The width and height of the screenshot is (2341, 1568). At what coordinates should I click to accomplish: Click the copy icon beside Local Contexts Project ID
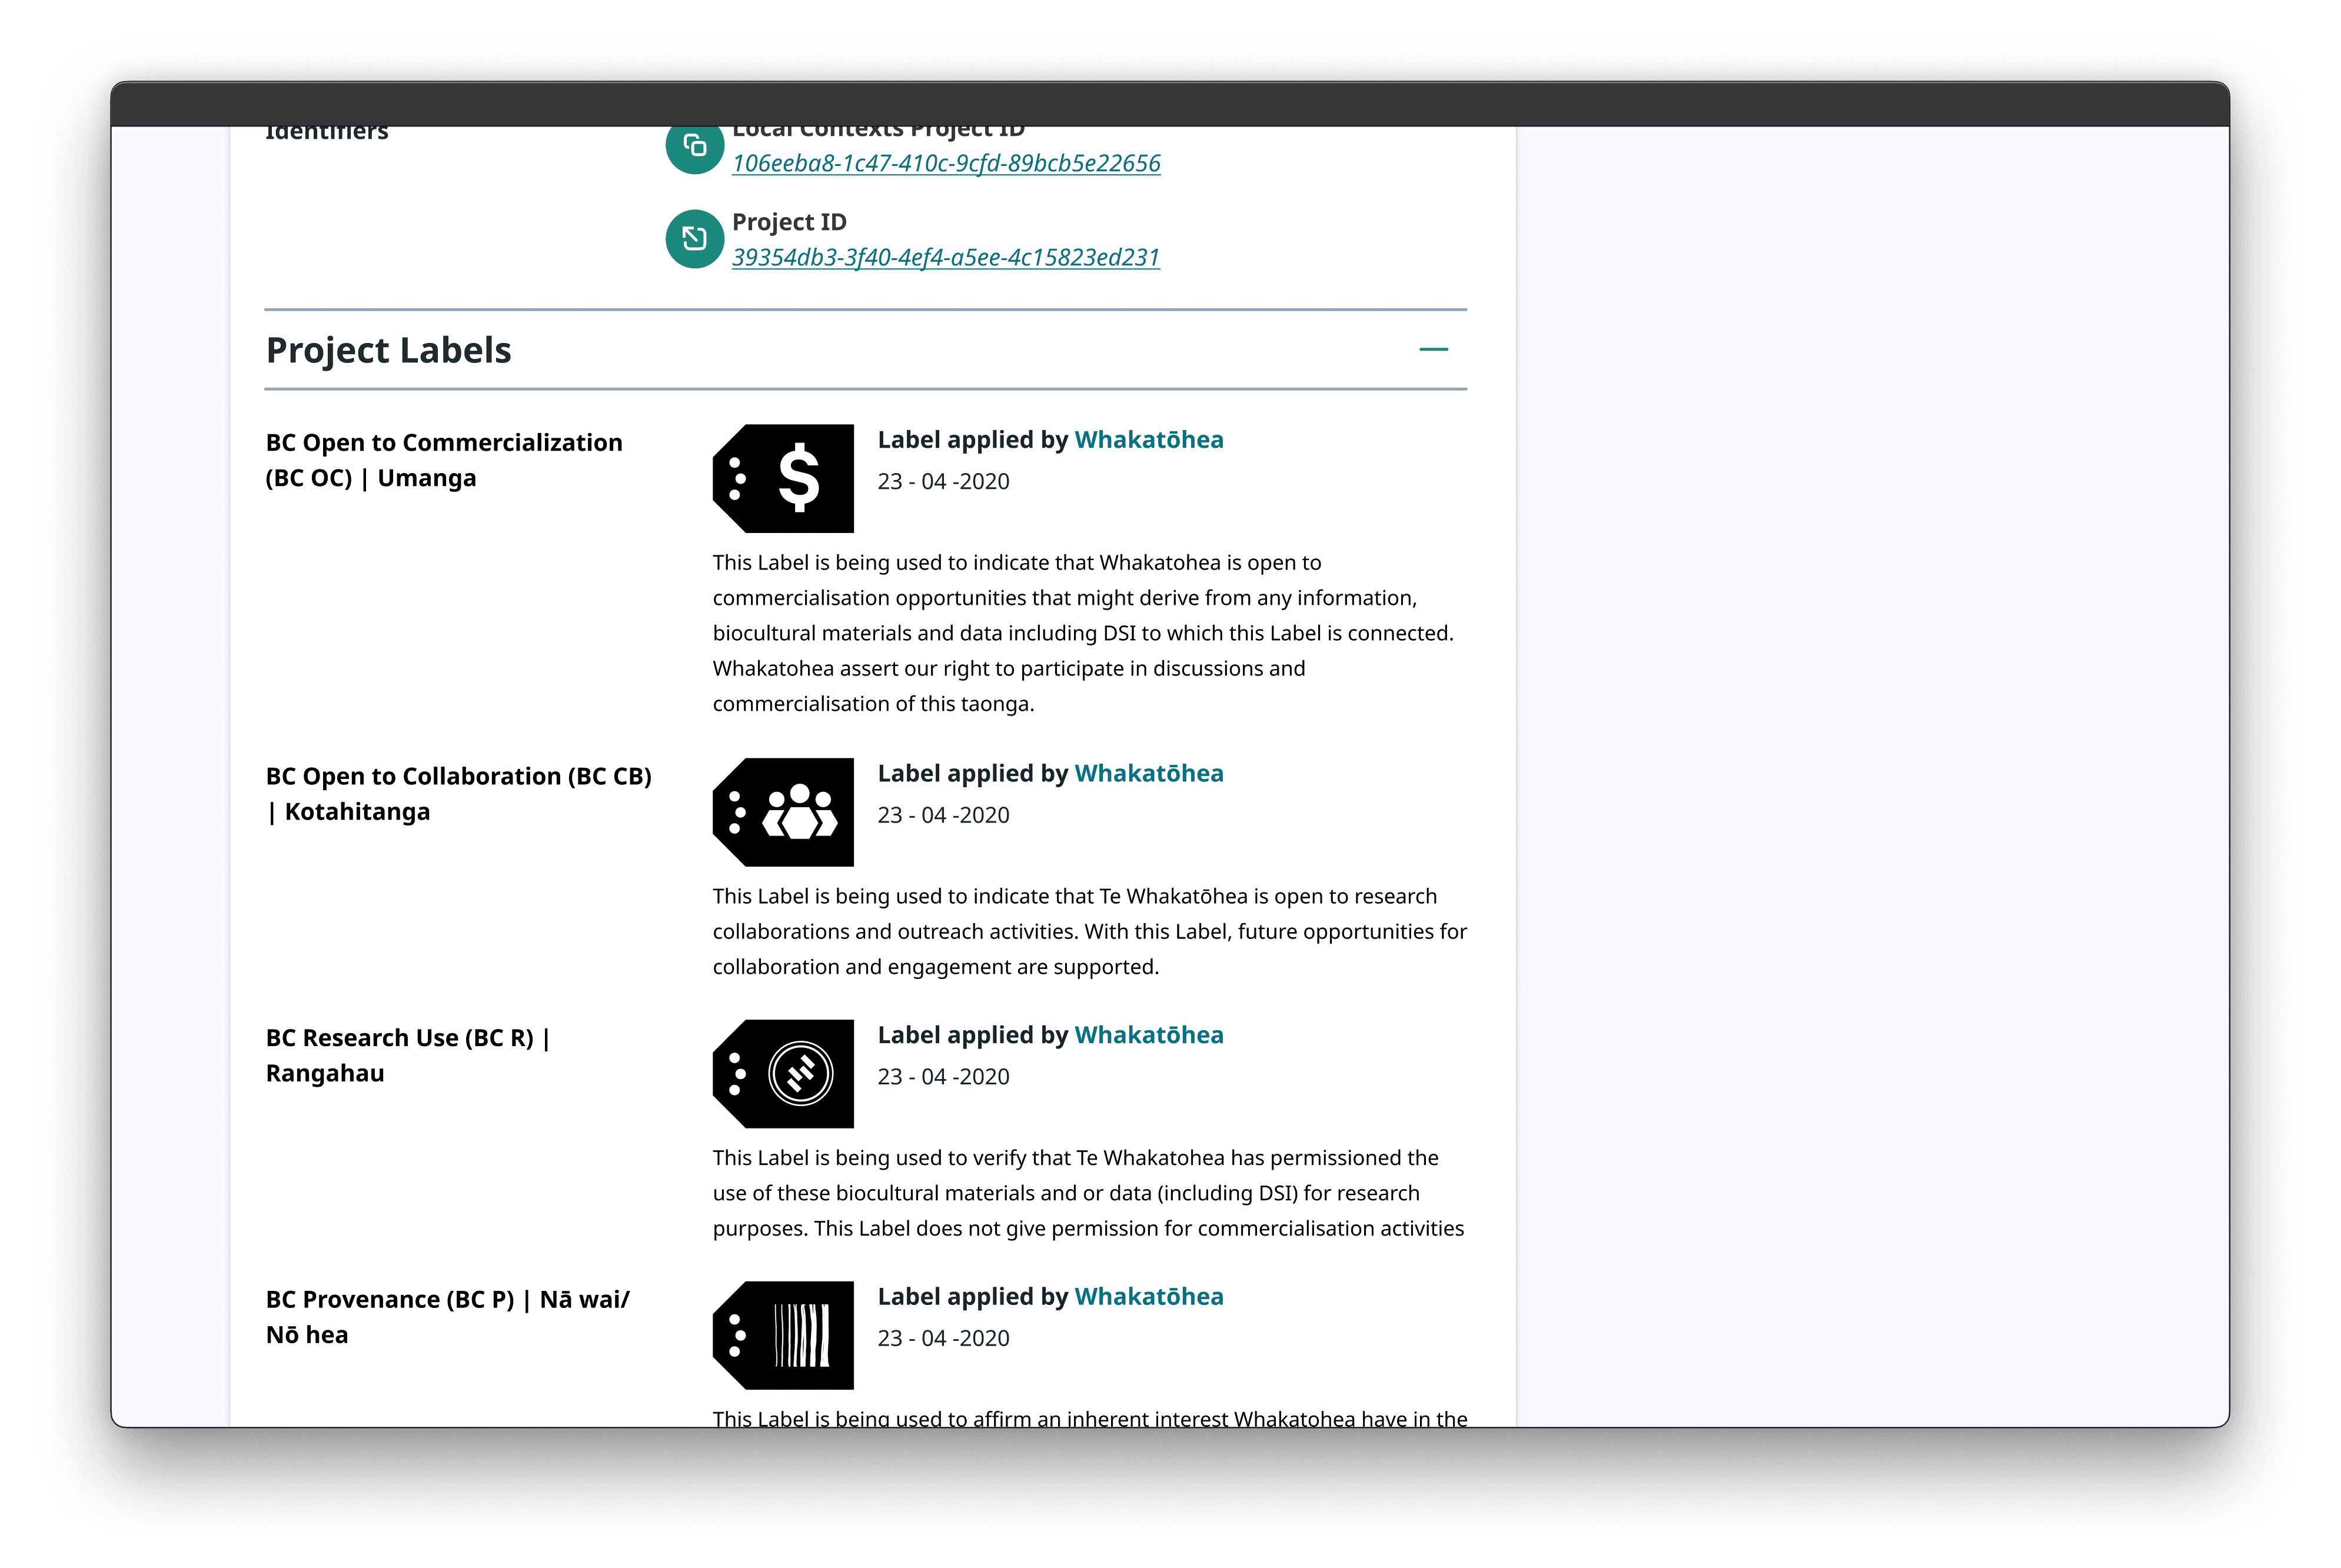tap(695, 146)
